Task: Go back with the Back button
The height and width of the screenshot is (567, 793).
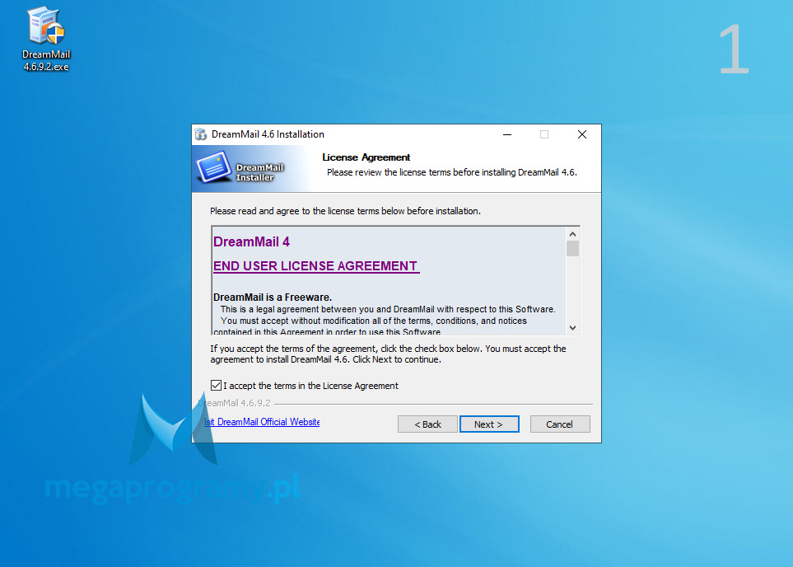Action: 427,424
